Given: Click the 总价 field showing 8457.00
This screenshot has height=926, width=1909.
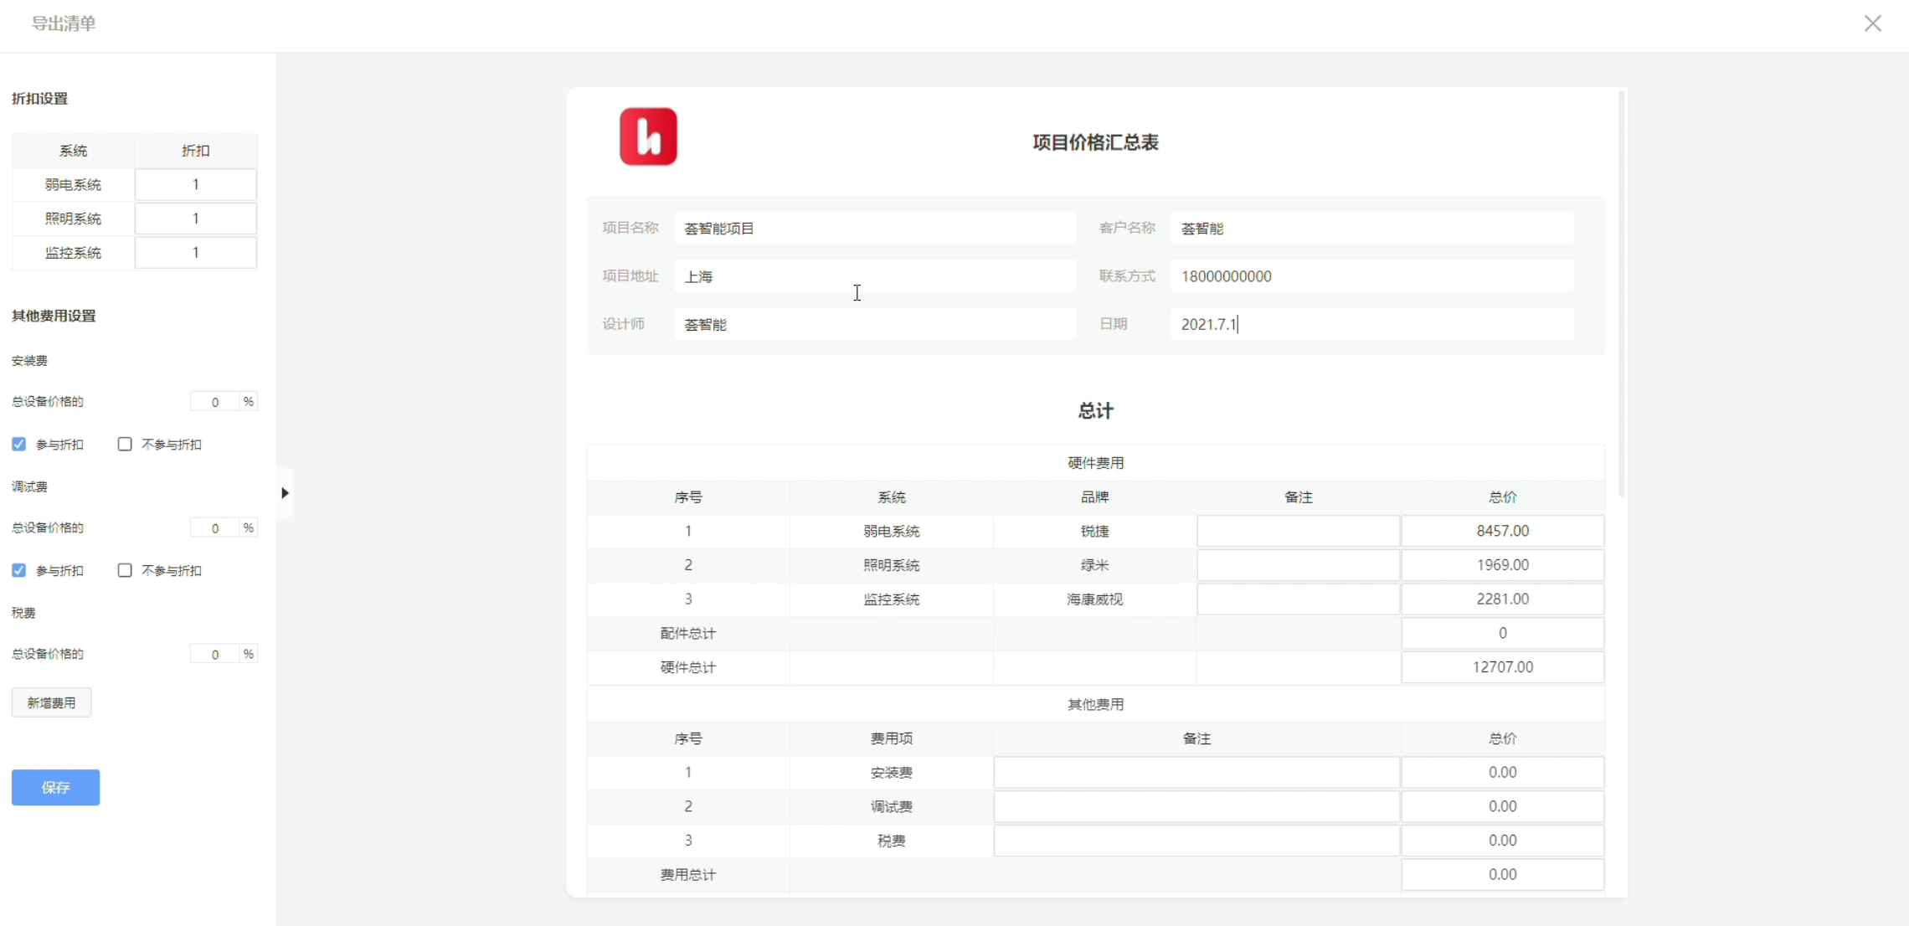Looking at the screenshot, I should 1502,532.
